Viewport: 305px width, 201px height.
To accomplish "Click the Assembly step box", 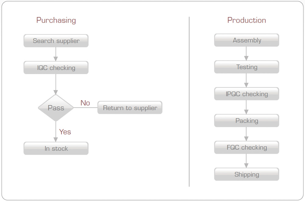I will click(246, 40).
